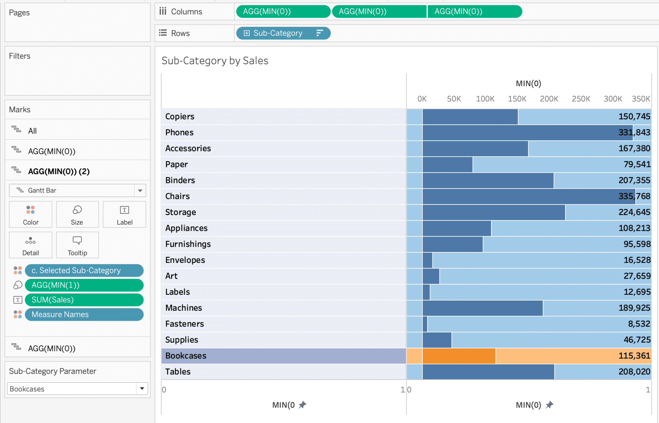Click the Pages shelf header
Viewport: 659px width, 423px height.
pos(19,13)
